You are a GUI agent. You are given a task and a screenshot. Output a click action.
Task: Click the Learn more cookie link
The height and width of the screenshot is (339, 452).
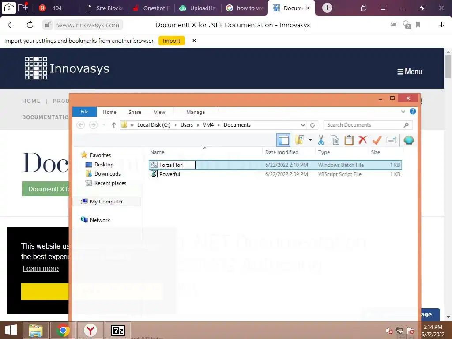click(x=41, y=269)
